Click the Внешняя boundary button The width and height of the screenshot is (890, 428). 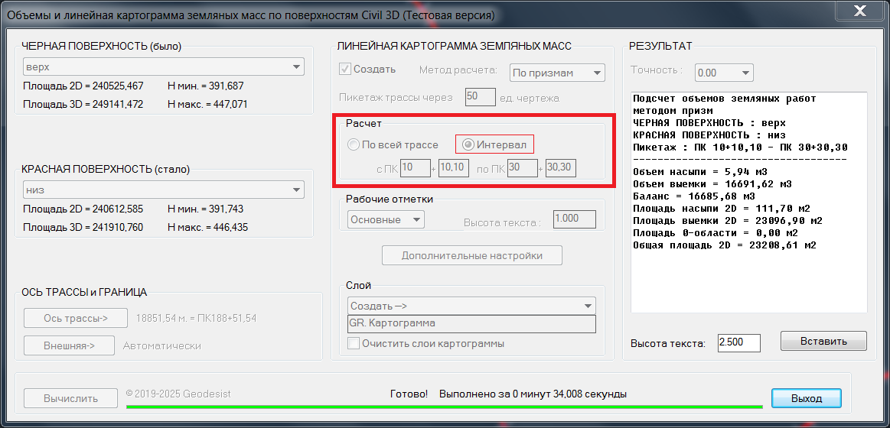click(x=69, y=345)
